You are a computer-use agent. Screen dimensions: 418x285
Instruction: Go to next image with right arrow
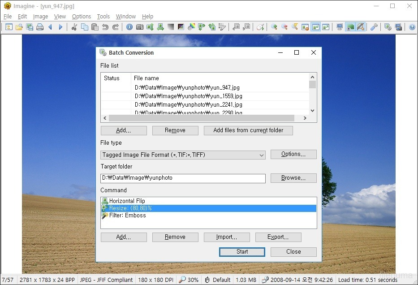tap(60, 27)
